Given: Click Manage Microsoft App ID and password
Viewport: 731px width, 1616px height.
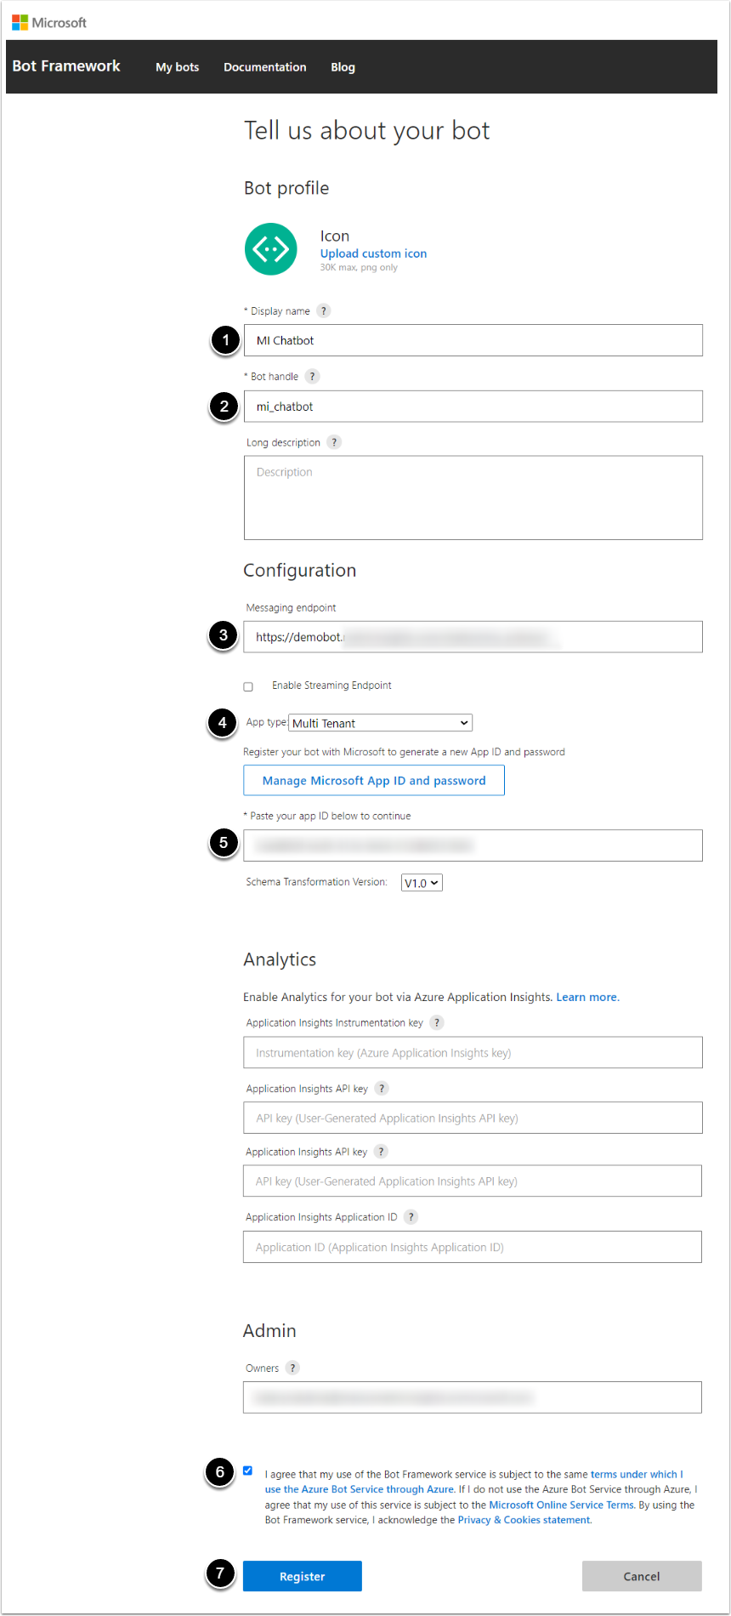Looking at the screenshot, I should [x=374, y=781].
